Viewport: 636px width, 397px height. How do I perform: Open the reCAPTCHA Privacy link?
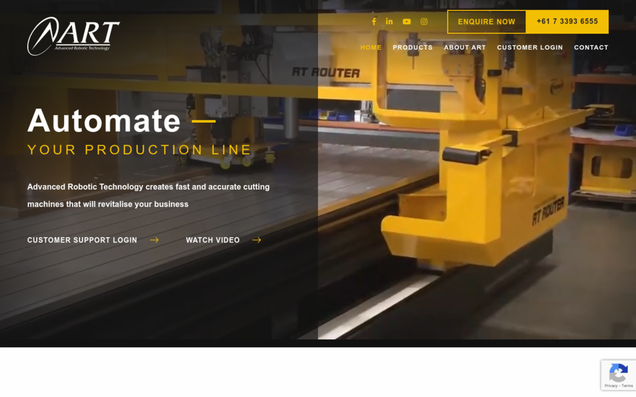[611, 386]
